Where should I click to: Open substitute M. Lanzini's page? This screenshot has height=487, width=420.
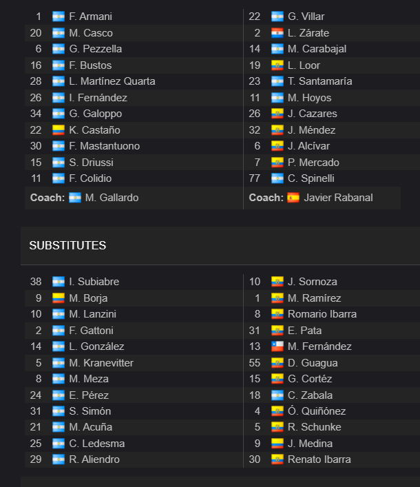point(92,314)
